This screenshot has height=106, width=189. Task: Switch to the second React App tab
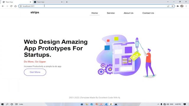[48, 2]
